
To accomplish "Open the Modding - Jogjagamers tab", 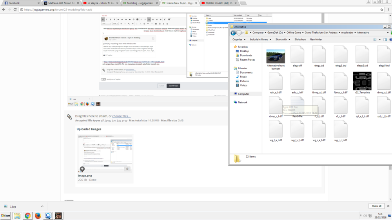I will click(x=140, y=3).
